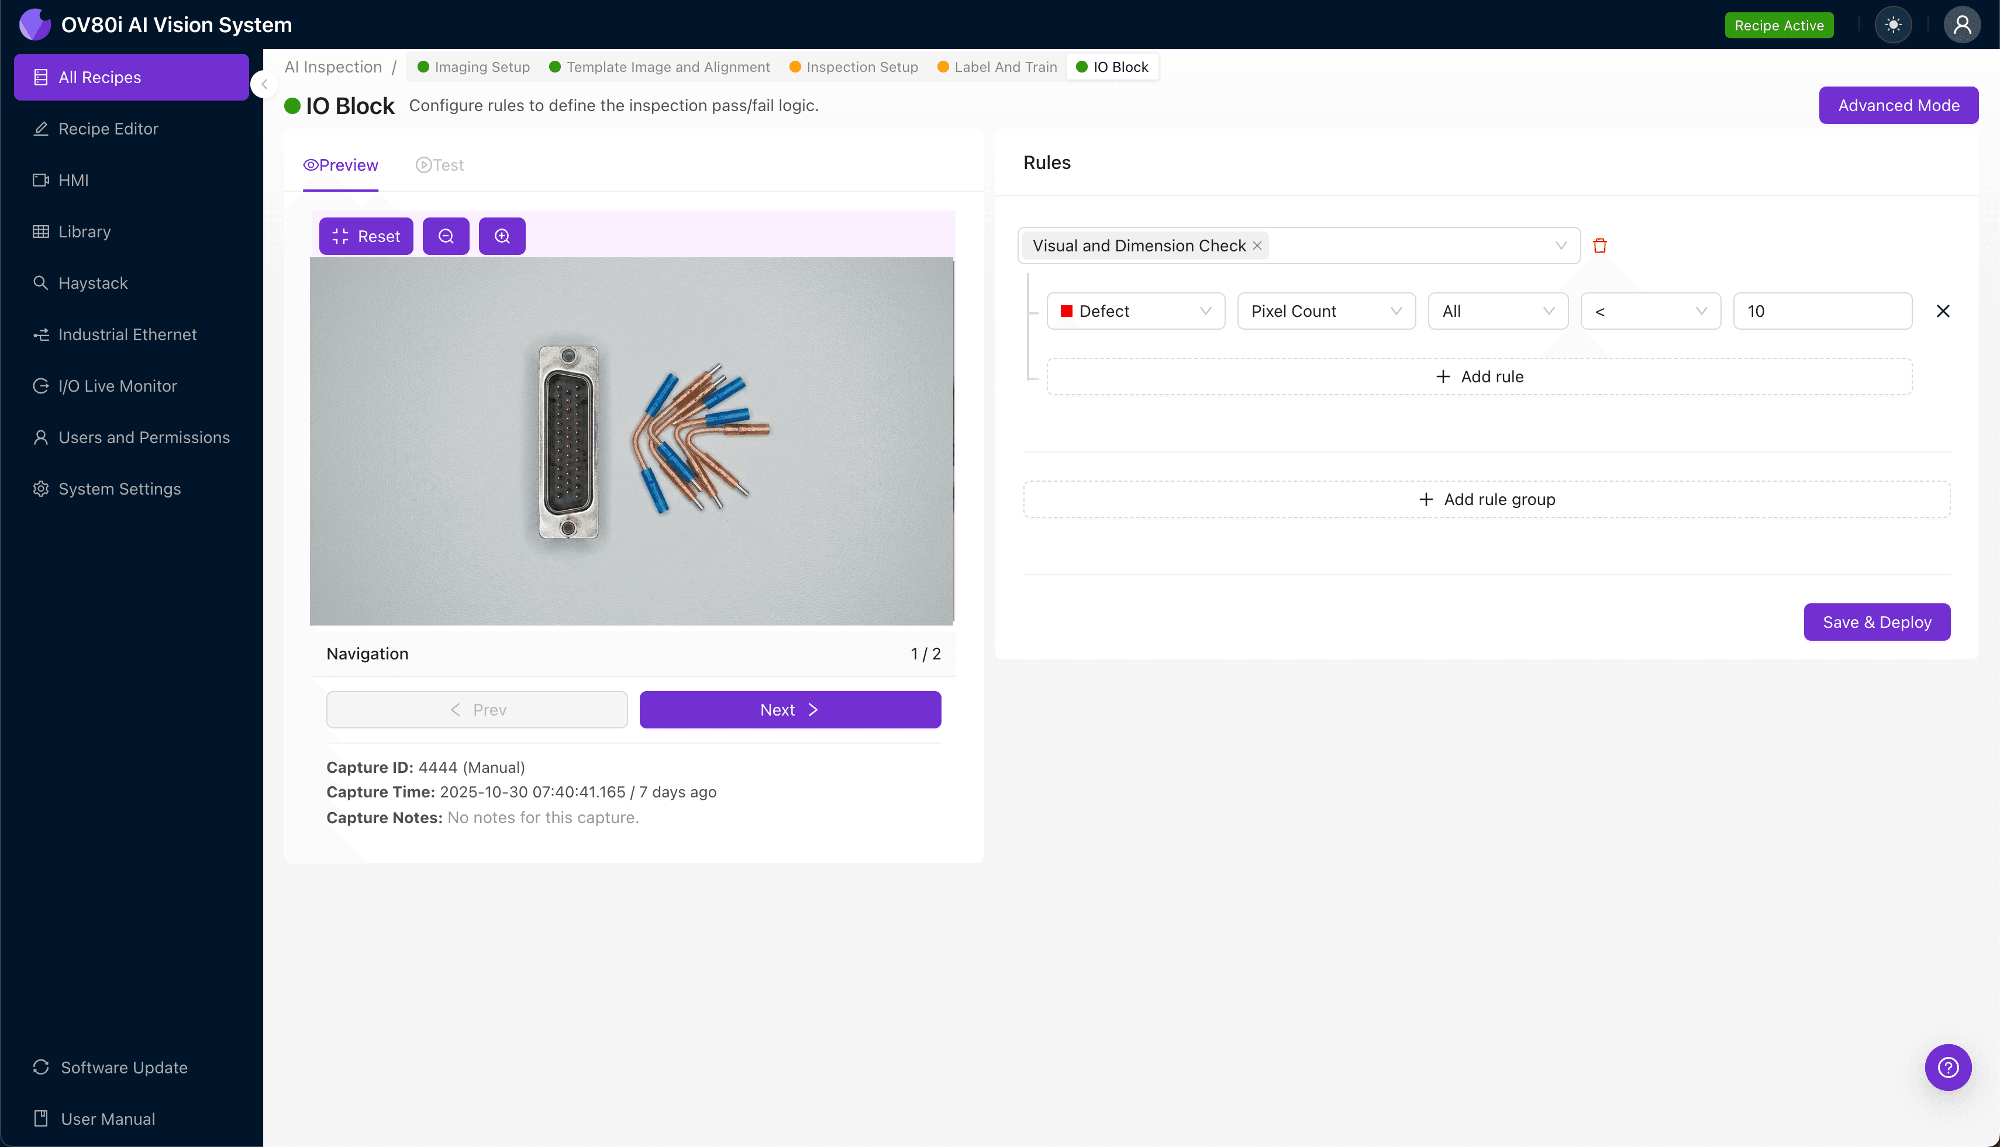Viewport: 2000px width, 1147px height.
Task: Click Save & Deploy button
Action: point(1877,623)
